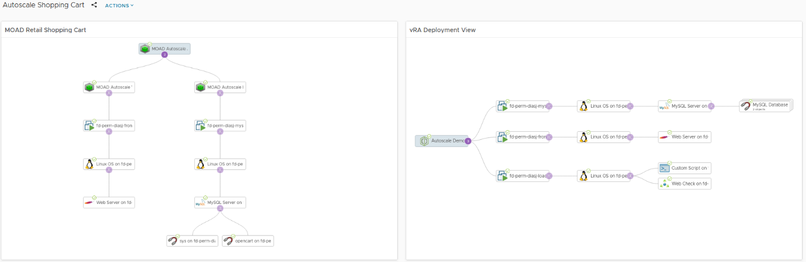Screen dimensions: 806x262
Task: Select the Web Server node in vRA Deployment View
Action: tap(685, 137)
